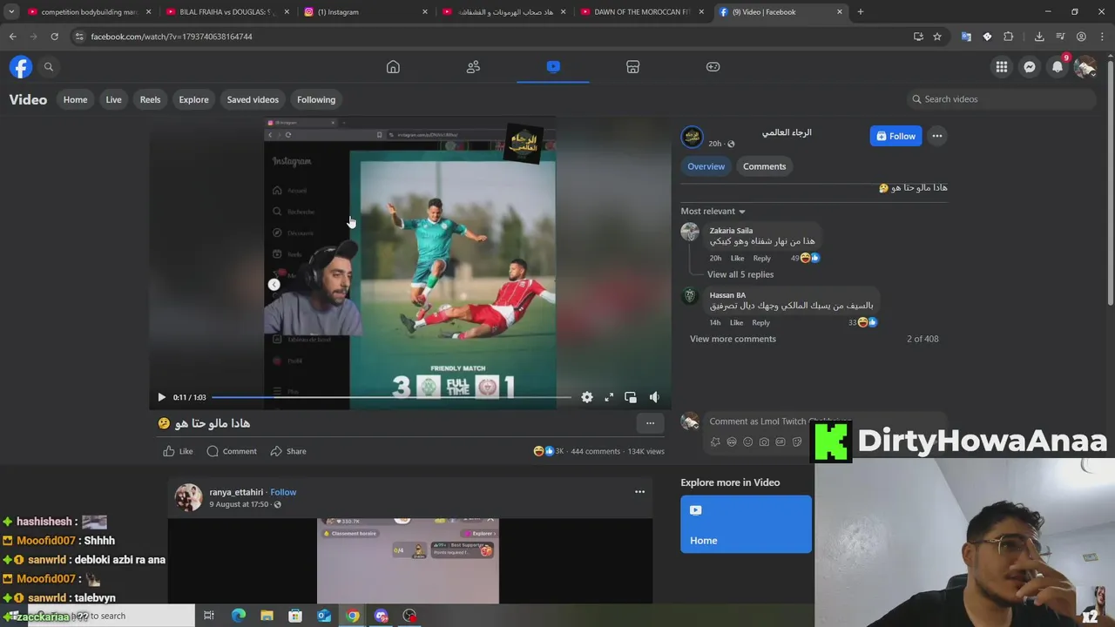Screen dimensions: 1115x627
Task: Open the Facebook menu grid icon
Action: [x=1002, y=67]
